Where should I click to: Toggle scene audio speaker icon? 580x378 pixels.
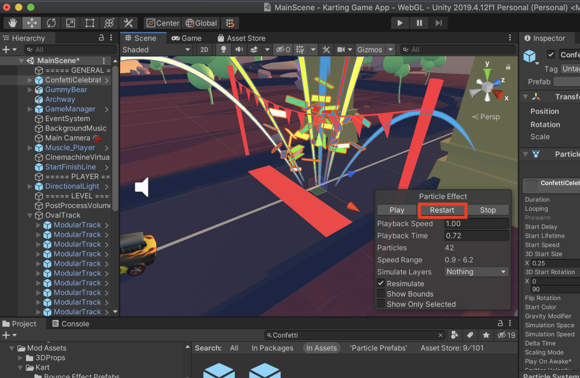[x=239, y=49]
